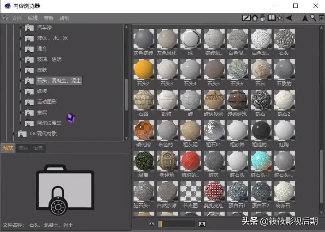Expand the 混合 folder arrow
The height and width of the screenshot is (232, 325).
[x=20, y=49]
